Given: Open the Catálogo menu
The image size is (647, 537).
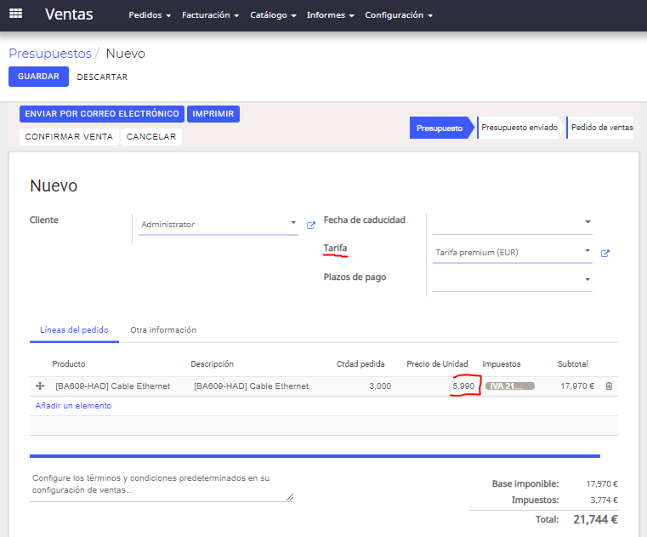Looking at the screenshot, I should point(273,15).
